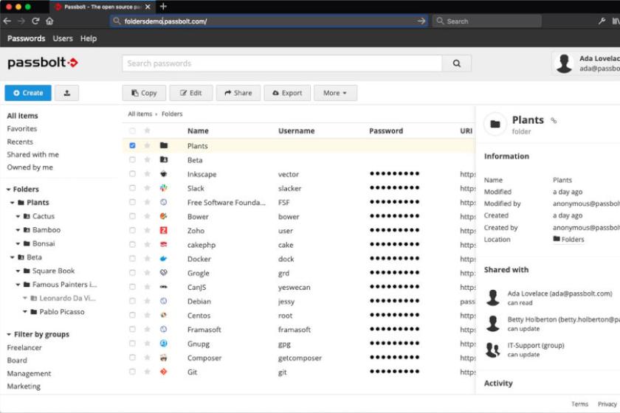Image resolution: width=620 pixels, height=413 pixels.
Task: Check the cakephp row checkbox
Action: tap(132, 245)
